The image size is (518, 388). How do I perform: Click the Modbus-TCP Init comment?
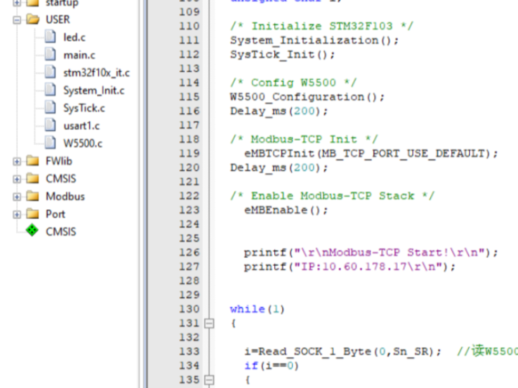click(304, 139)
